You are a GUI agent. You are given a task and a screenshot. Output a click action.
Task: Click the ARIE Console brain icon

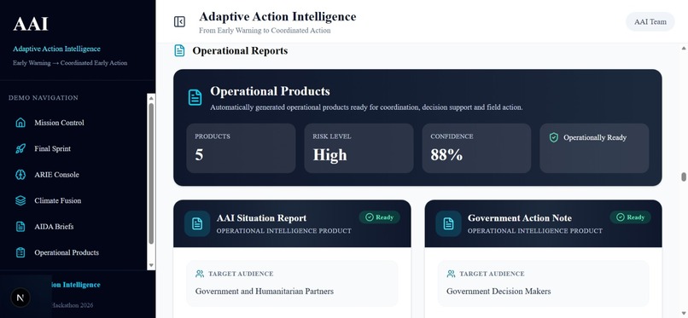[x=20, y=174]
